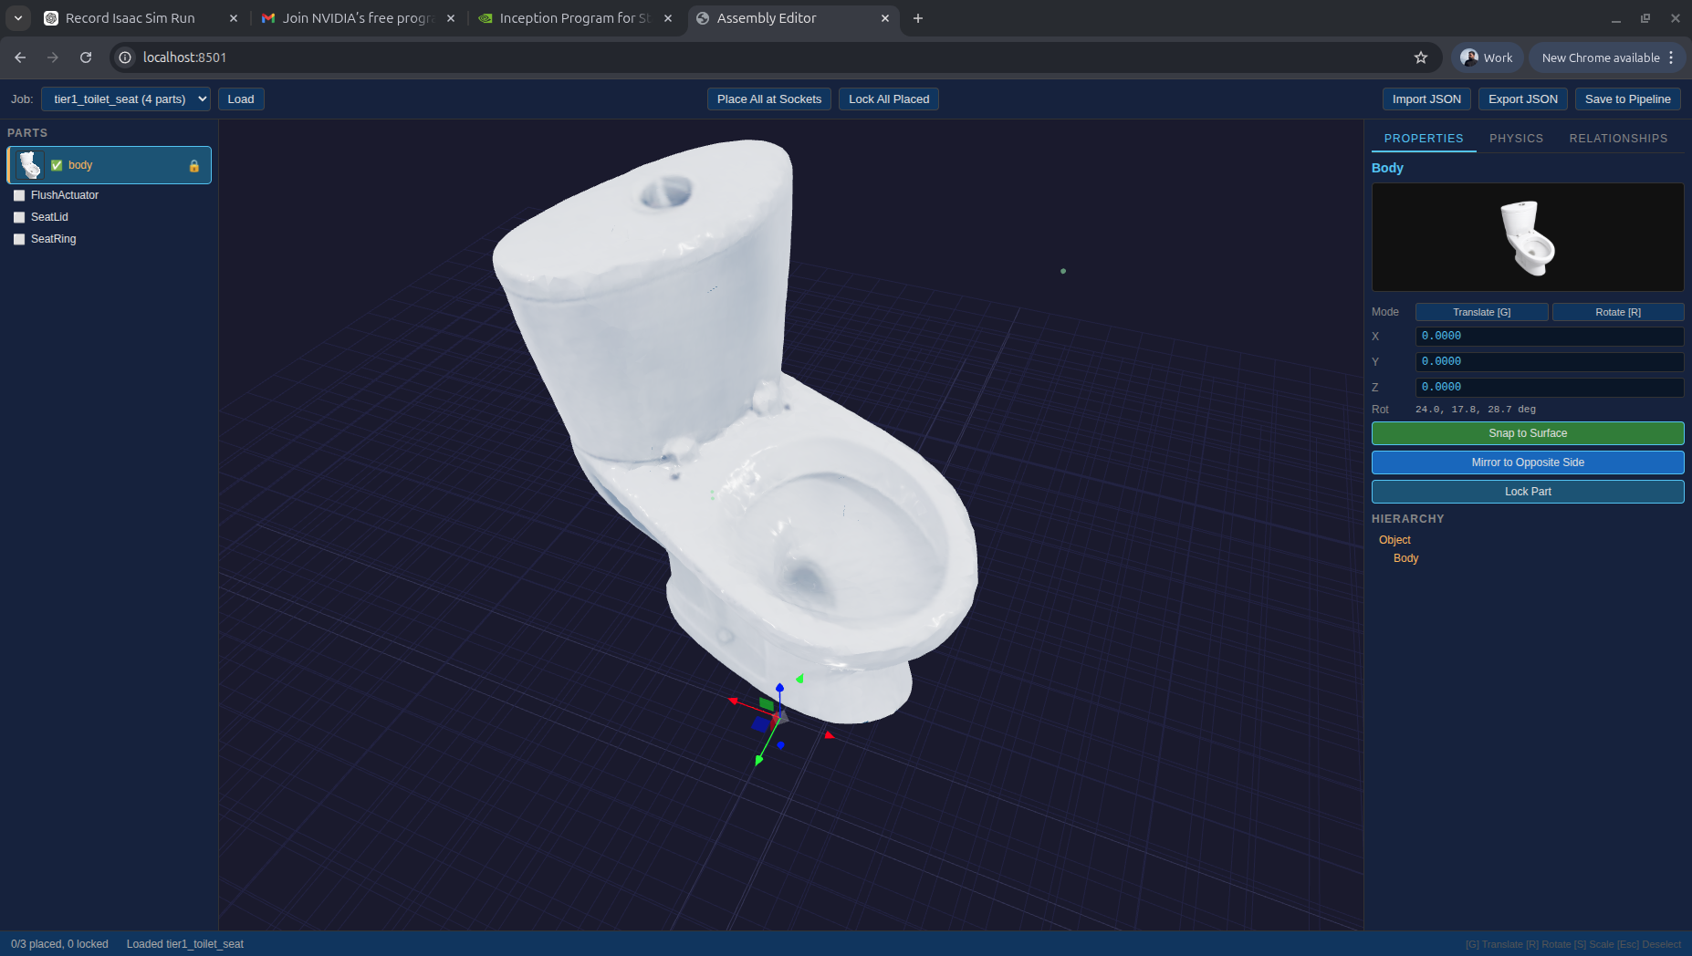Select Object in the hierarchy
The width and height of the screenshot is (1692, 956).
pos(1394,540)
